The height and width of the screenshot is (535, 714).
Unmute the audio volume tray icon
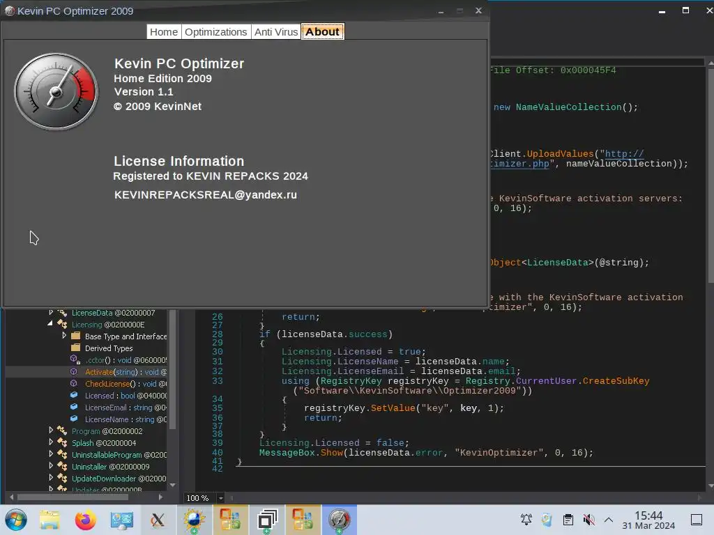pyautogui.click(x=588, y=520)
